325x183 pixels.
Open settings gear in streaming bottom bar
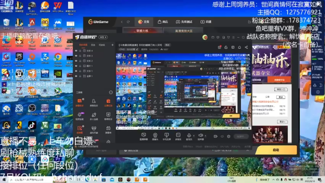(229, 136)
